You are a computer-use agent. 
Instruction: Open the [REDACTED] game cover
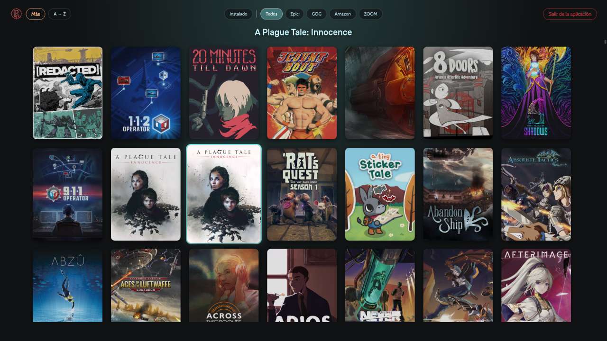67,93
